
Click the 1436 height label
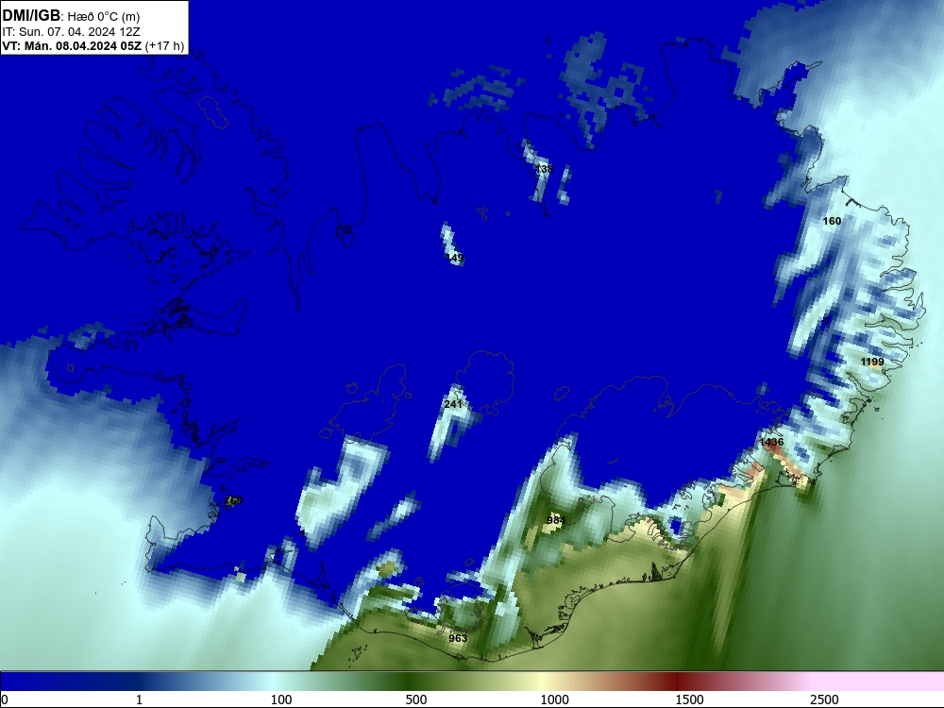(771, 442)
